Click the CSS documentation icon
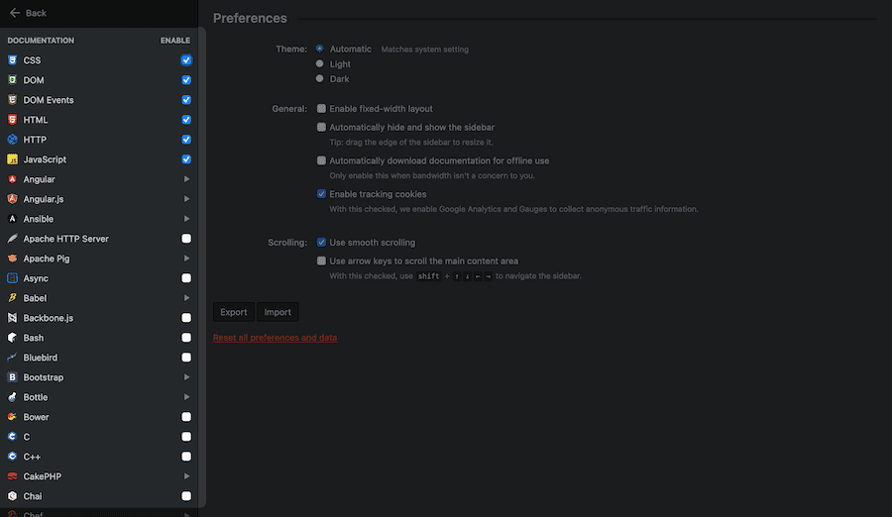This screenshot has height=517, width=892. [x=13, y=60]
